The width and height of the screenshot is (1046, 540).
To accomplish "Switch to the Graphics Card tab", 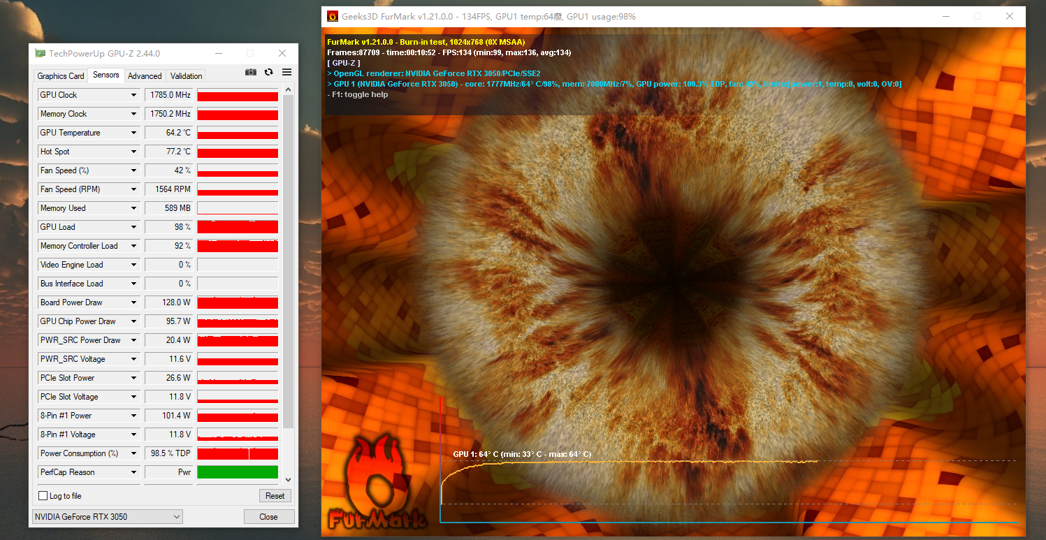I will pos(61,76).
